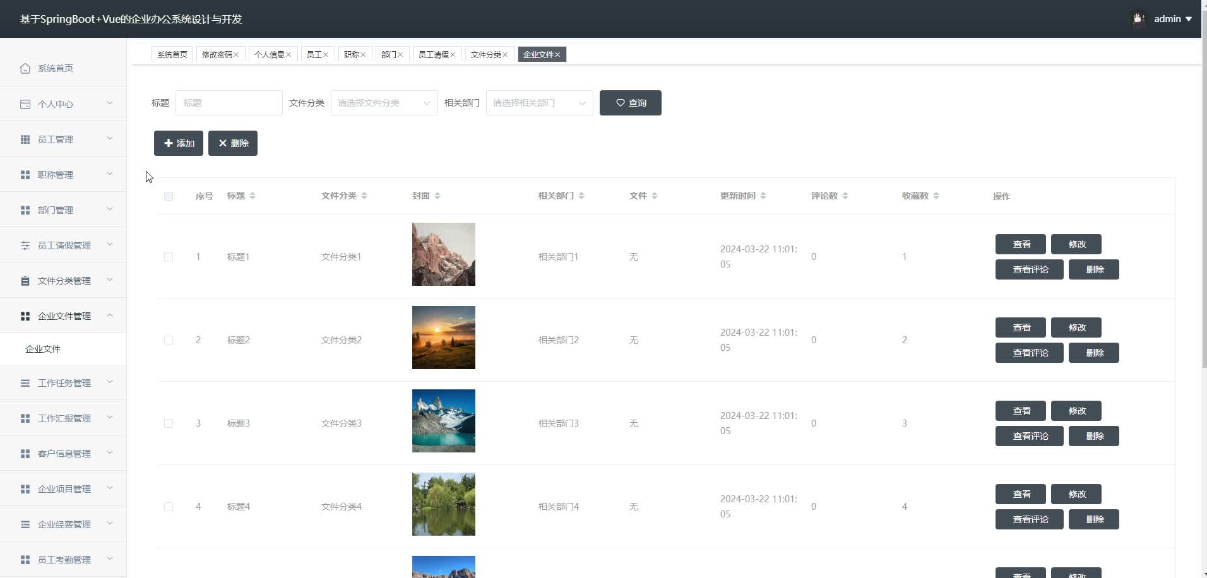Check the checkbox for row 标题4
Viewport: 1207px width, 578px height.
tap(169, 507)
